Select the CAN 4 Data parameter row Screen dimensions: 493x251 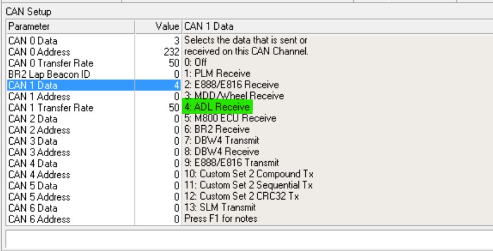pos(94,164)
